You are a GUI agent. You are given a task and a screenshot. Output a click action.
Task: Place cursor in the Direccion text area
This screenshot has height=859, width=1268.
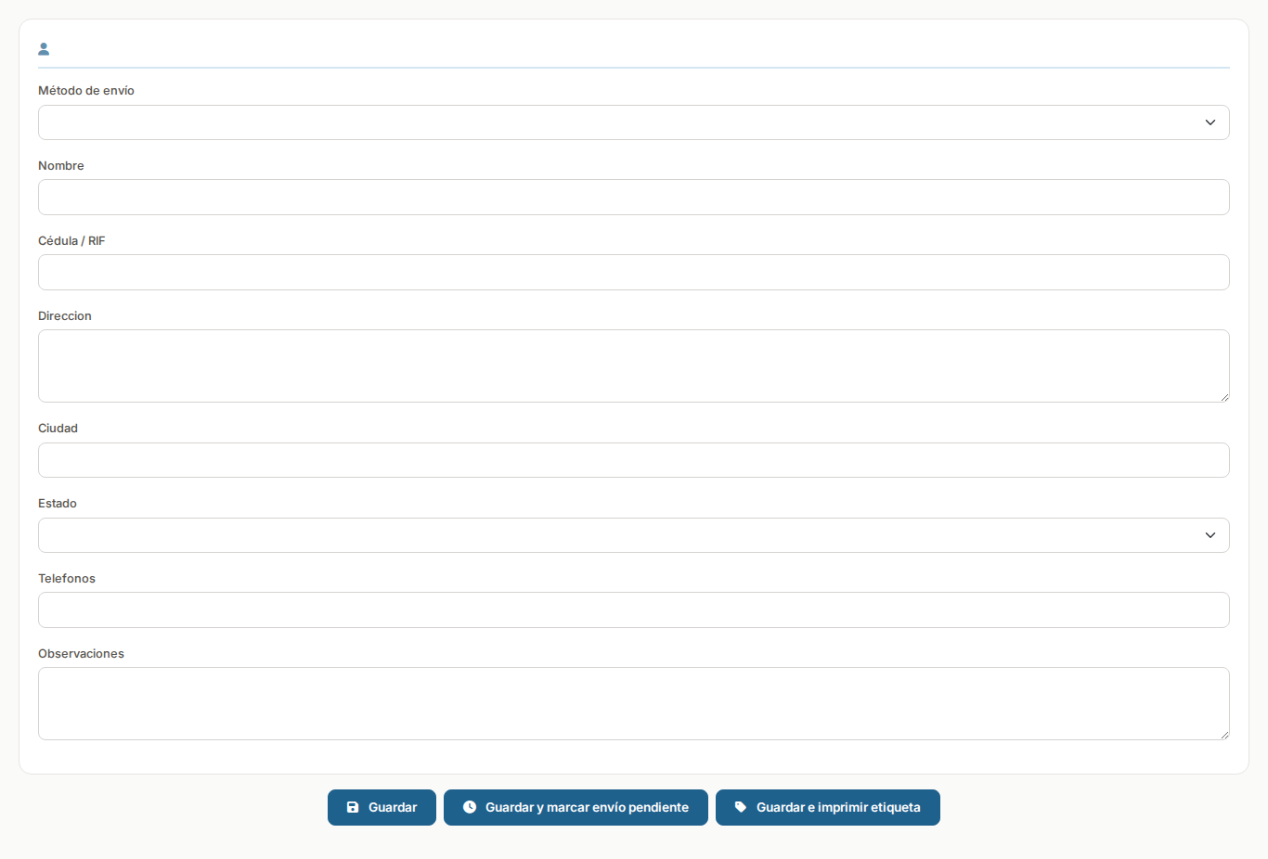(633, 365)
